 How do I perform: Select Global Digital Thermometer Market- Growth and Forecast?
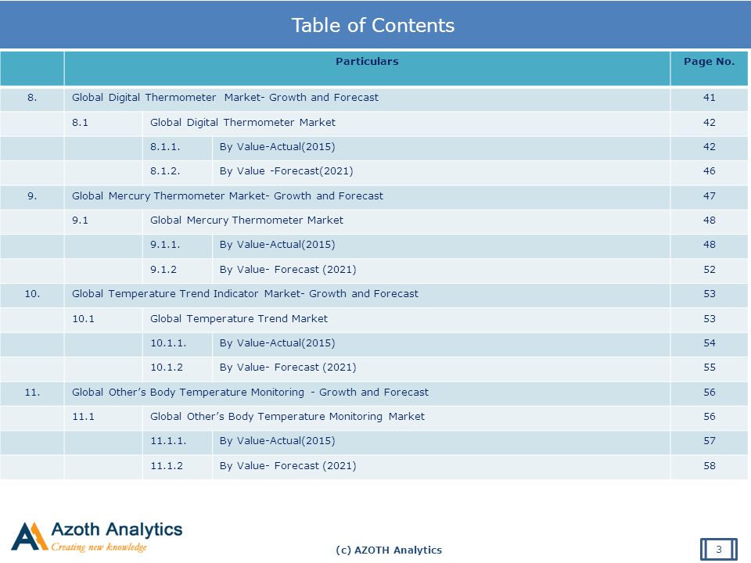pyautogui.click(x=225, y=98)
